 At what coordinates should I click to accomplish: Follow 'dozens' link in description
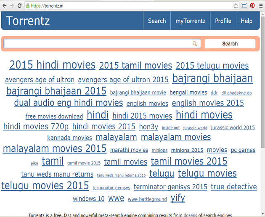pyautogui.click(x=190, y=215)
